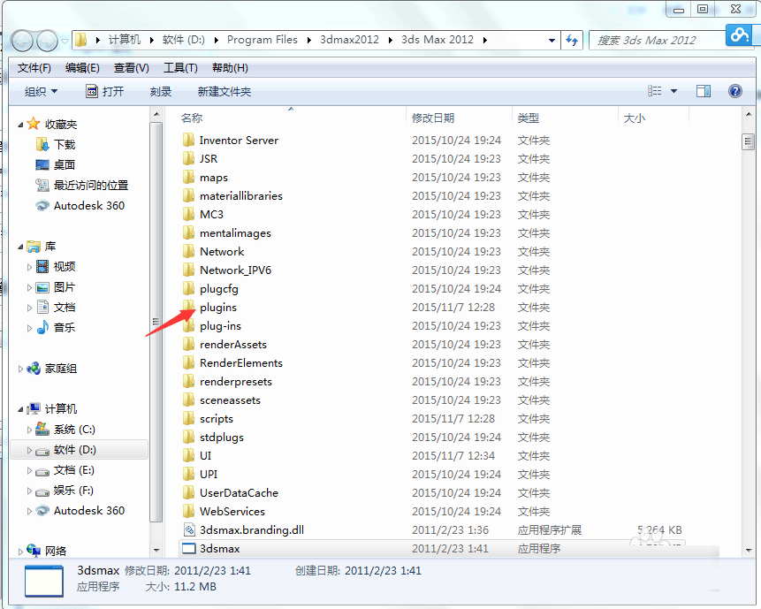Expand the Videos library node
761x609 pixels.
[x=29, y=267]
